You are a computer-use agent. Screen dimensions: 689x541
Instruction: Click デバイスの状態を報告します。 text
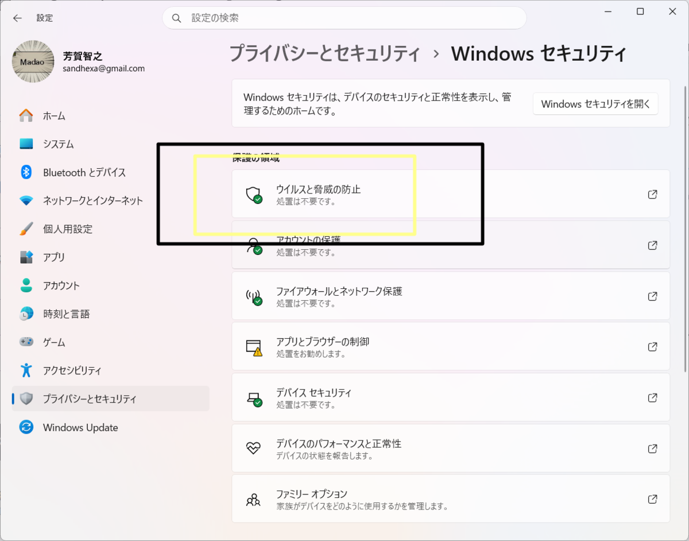coord(324,456)
